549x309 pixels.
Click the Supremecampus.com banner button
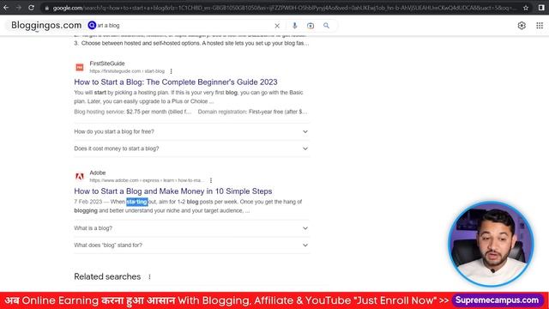point(497,300)
